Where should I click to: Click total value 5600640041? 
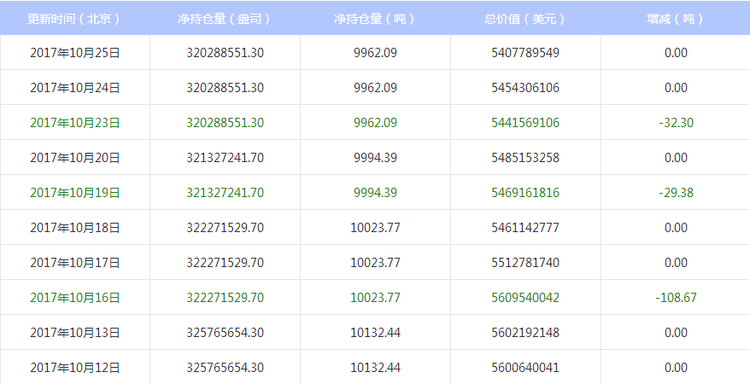[x=525, y=367]
